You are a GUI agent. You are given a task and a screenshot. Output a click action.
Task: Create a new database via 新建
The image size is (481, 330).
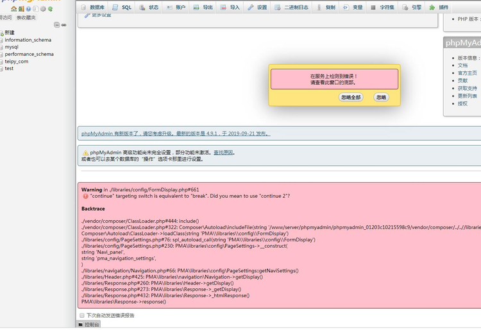click(10, 33)
